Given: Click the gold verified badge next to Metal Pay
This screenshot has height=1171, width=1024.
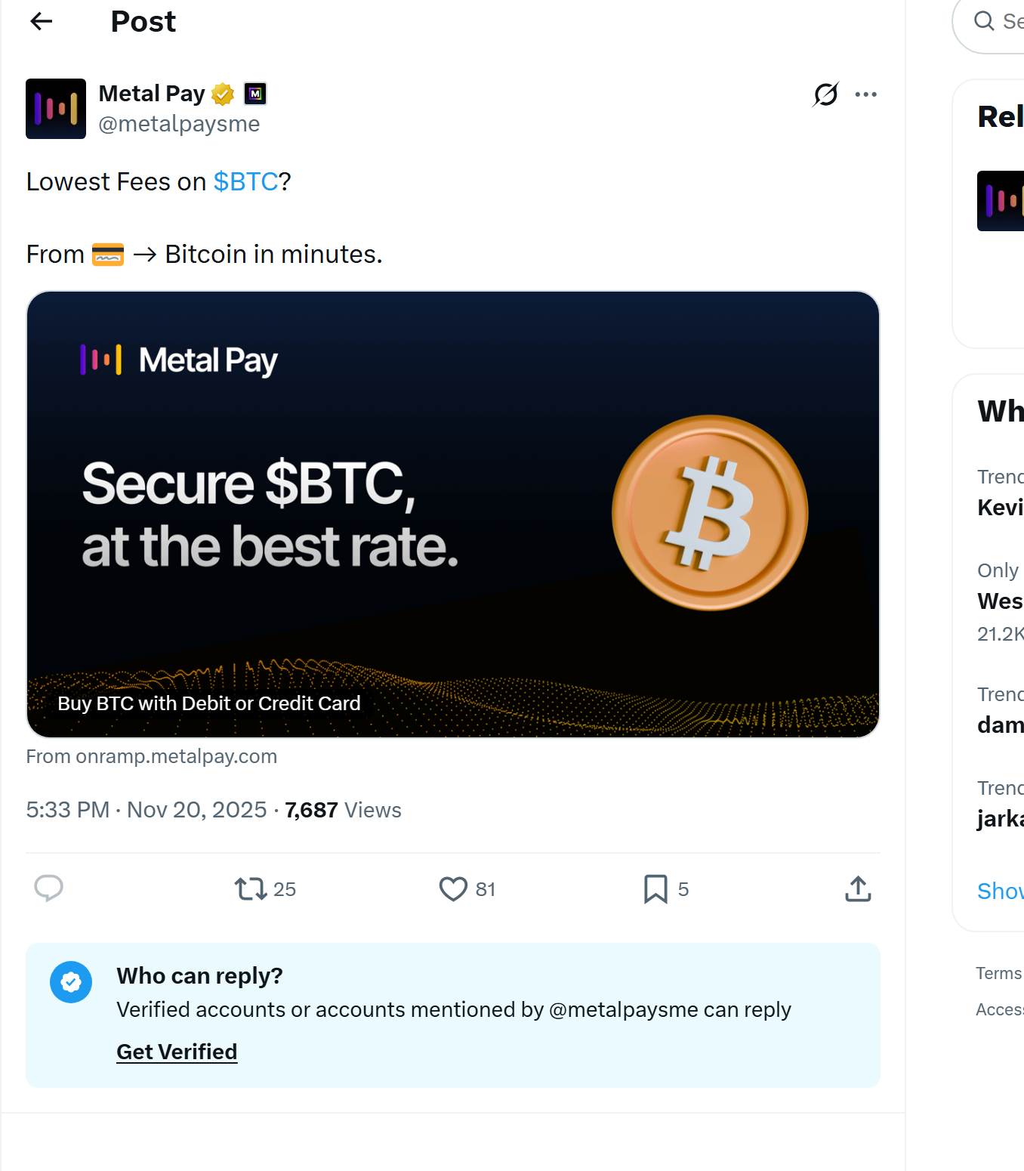Looking at the screenshot, I should tap(221, 93).
